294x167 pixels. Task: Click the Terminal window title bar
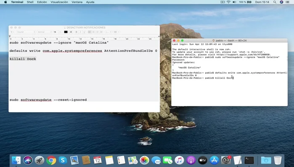pos(229,40)
